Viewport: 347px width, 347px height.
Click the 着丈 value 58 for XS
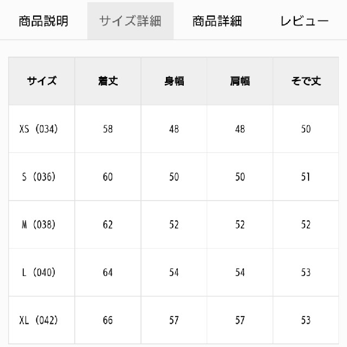(x=108, y=129)
